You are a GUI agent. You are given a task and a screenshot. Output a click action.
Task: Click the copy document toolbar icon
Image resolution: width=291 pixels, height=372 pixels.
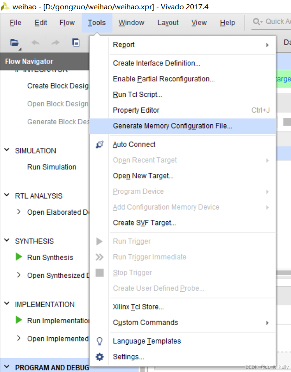(x=76, y=43)
